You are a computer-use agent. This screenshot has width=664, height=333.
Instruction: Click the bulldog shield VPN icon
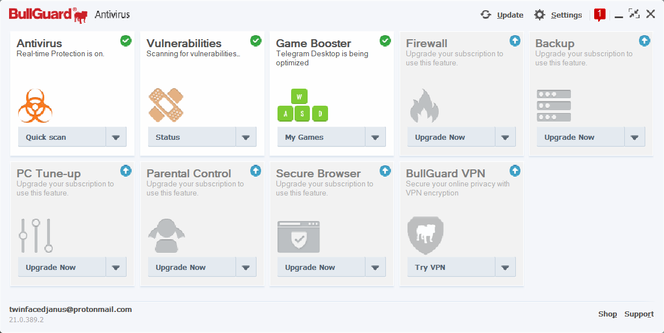425,235
